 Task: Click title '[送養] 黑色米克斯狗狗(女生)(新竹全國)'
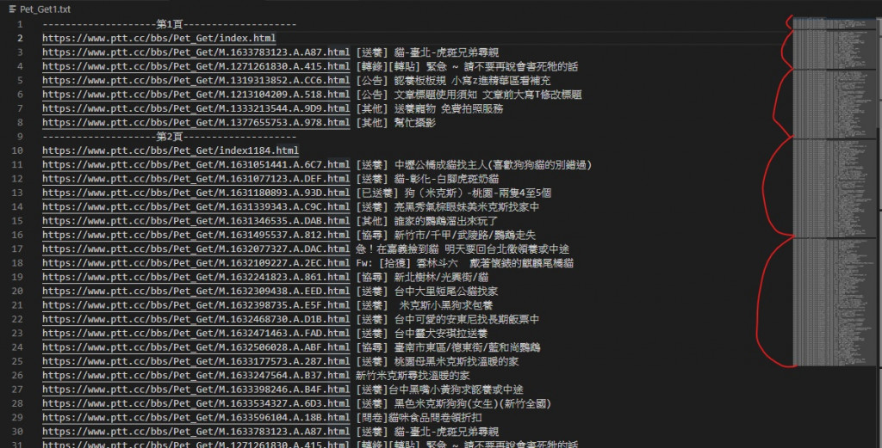tap(453, 403)
